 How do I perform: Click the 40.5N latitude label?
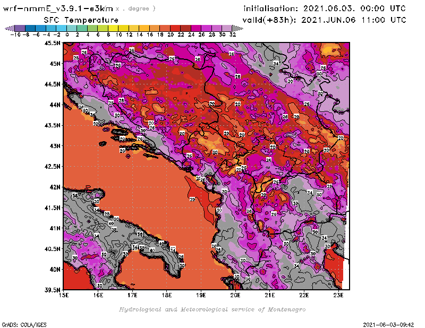pos(52,249)
